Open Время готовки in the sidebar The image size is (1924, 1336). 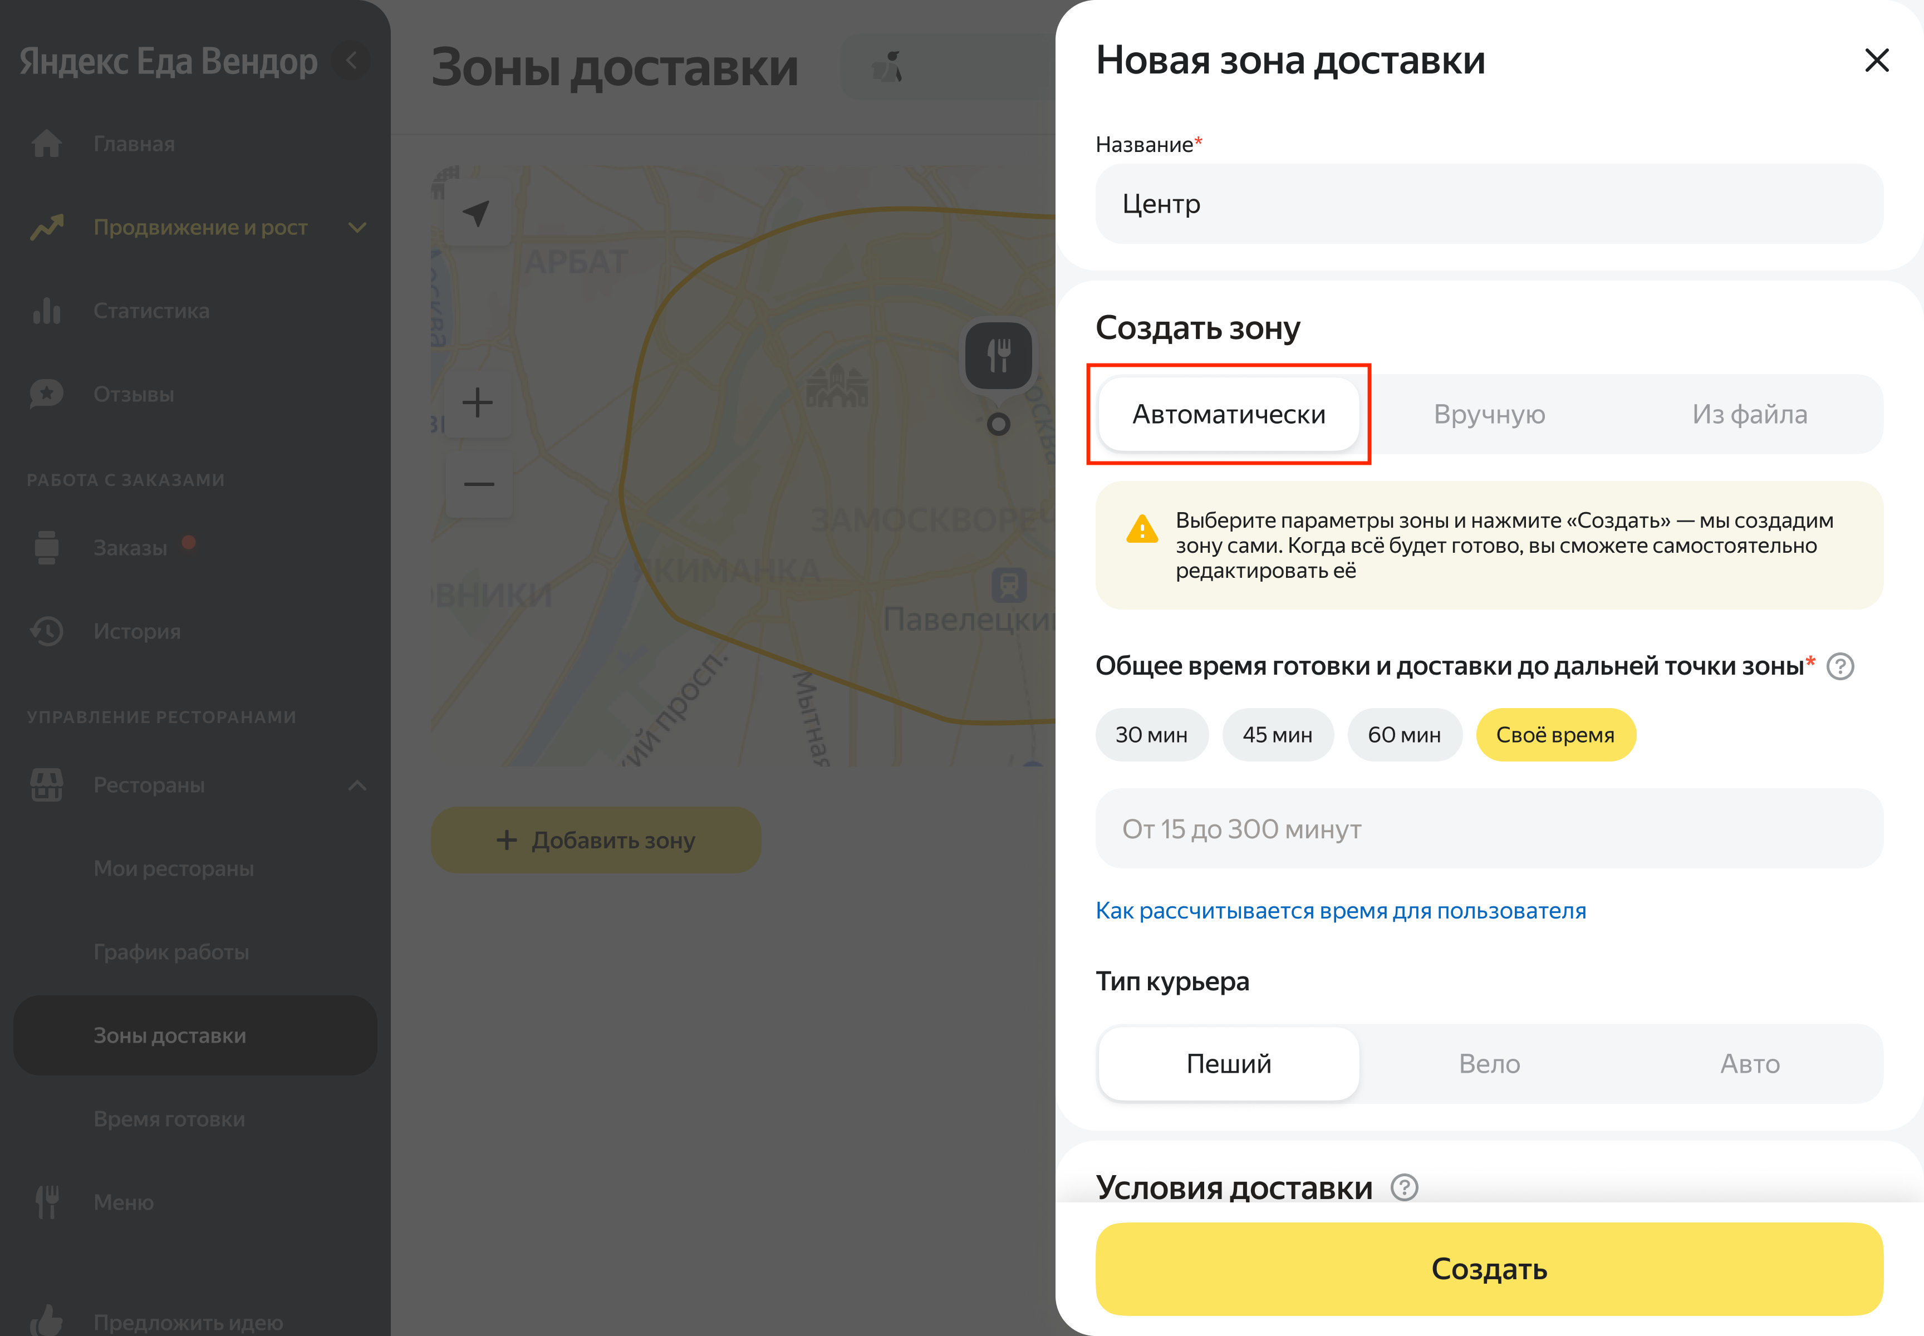click(169, 1119)
